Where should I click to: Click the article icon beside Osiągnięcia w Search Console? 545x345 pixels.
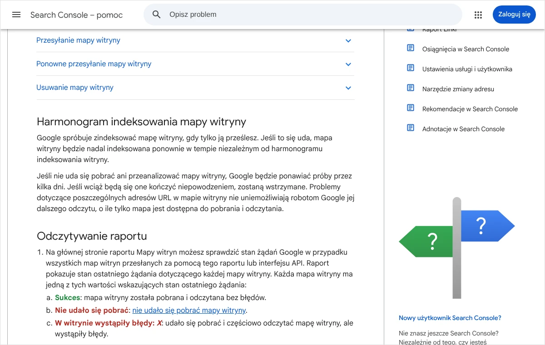click(x=411, y=48)
